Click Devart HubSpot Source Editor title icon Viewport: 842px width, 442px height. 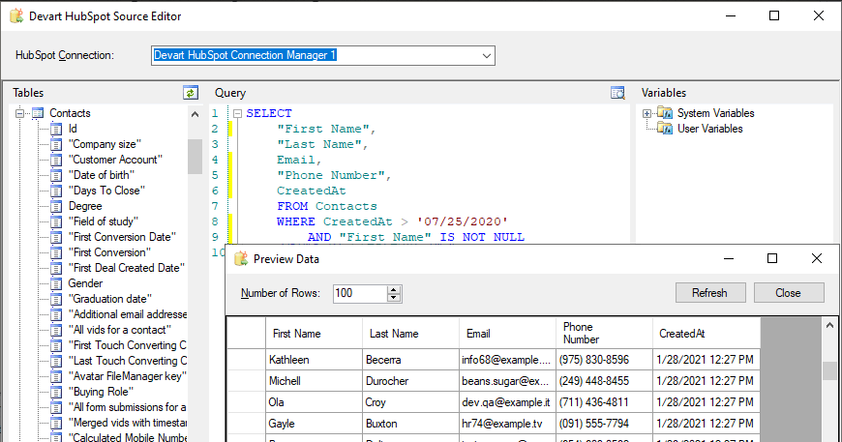16,16
